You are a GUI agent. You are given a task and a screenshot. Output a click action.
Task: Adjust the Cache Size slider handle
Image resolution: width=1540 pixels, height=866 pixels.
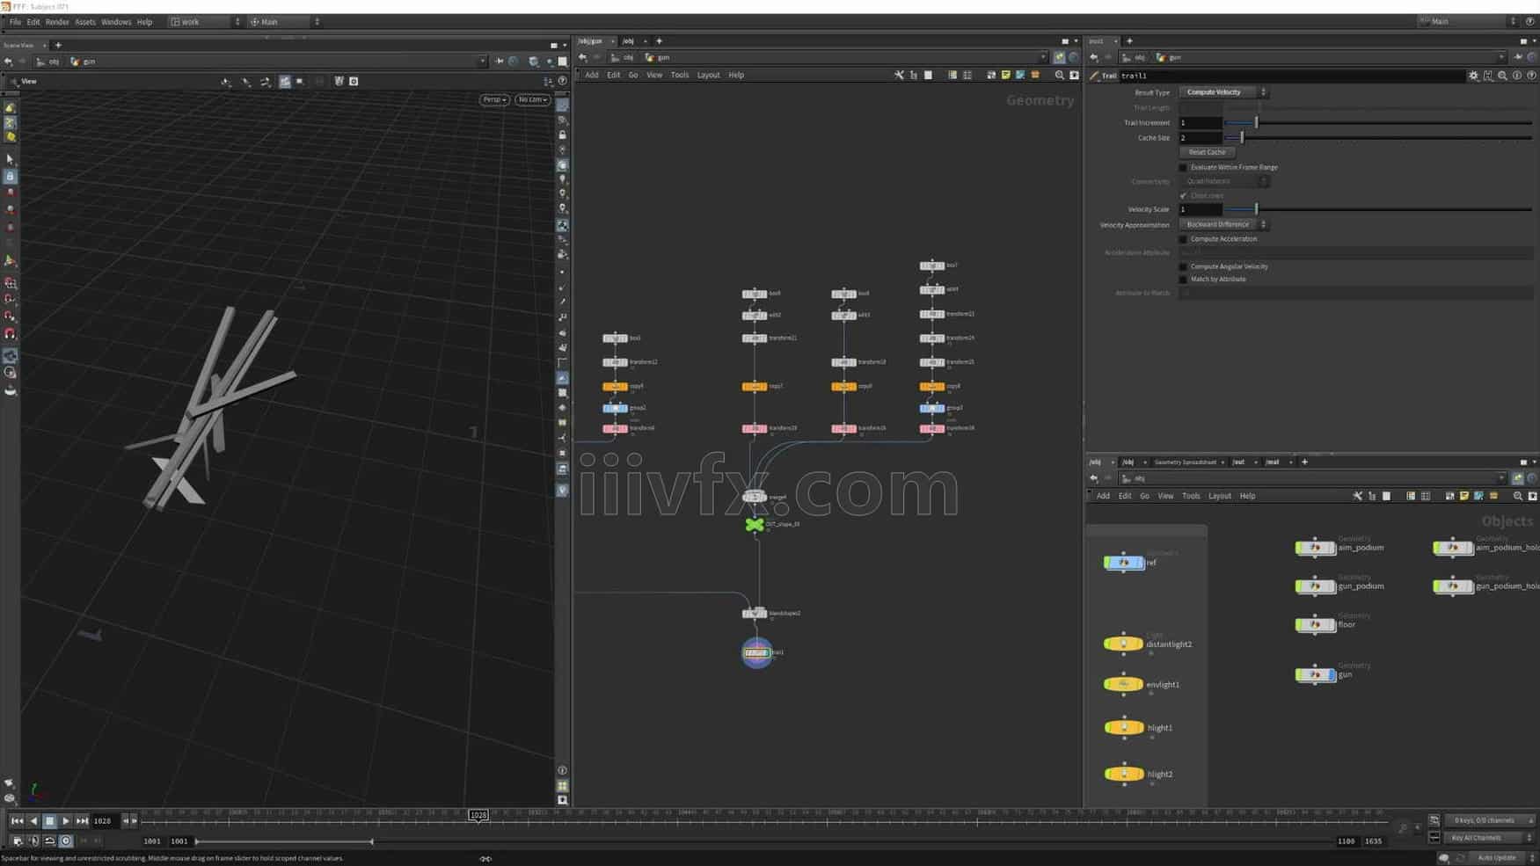1242,137
